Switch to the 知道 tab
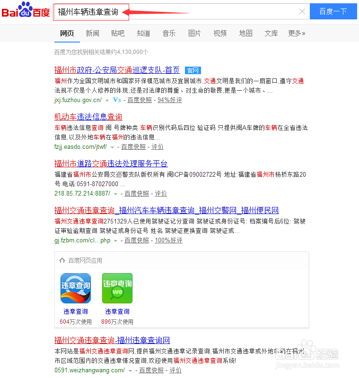This screenshot has width=359, height=378. point(143,33)
